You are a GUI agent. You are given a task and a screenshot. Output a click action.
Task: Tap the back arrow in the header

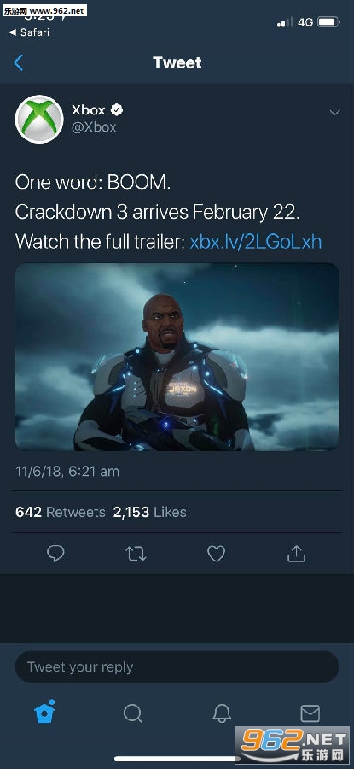pos(19,62)
